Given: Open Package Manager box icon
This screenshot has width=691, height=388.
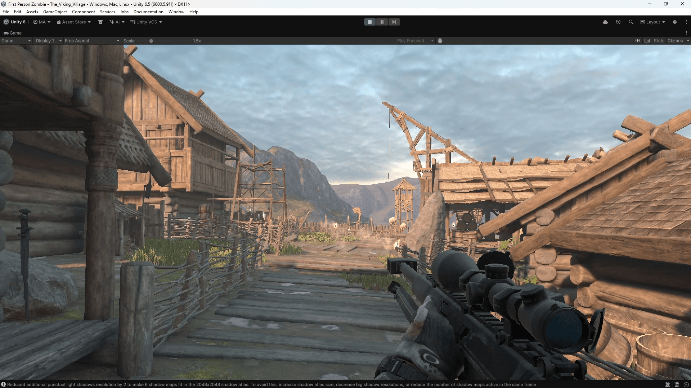Looking at the screenshot, I should [100, 22].
